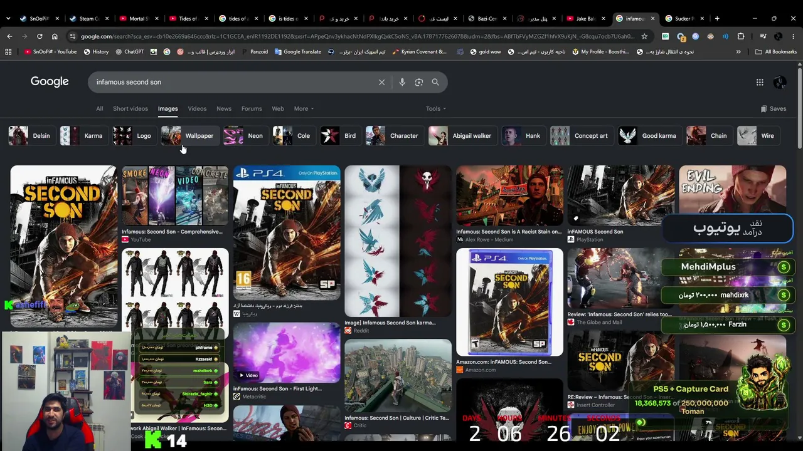Open the Google account avatar menu
Image resolution: width=803 pixels, height=451 pixels.
[x=780, y=82]
